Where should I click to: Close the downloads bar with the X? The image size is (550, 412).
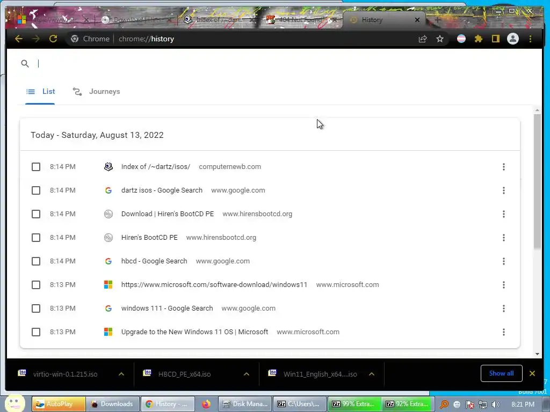pyautogui.click(x=532, y=373)
